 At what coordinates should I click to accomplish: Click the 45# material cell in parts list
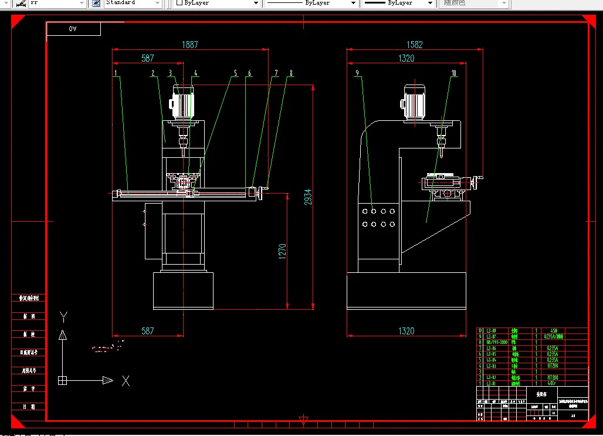pos(553,330)
